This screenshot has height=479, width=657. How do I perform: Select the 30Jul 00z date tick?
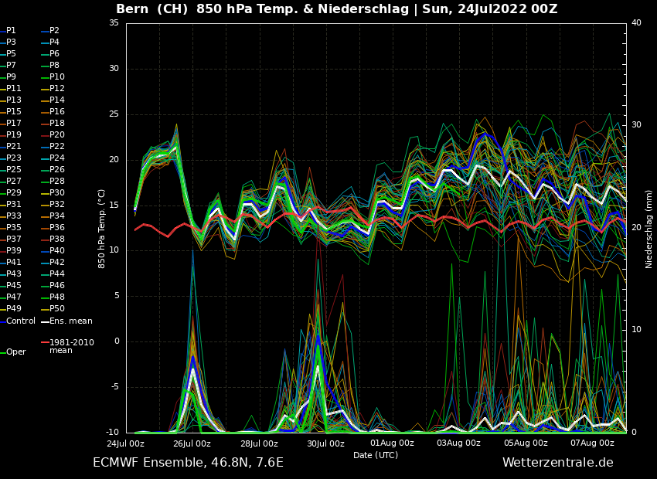pyautogui.click(x=325, y=443)
